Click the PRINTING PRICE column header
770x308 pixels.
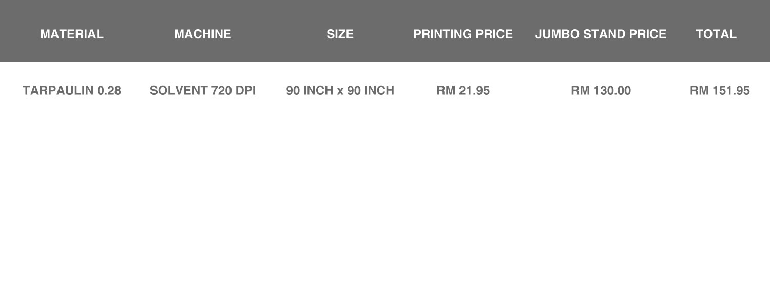point(463,34)
